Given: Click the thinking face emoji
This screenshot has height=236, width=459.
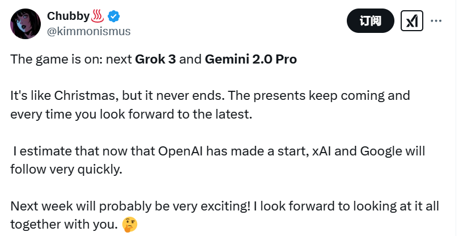Looking at the screenshot, I should [x=130, y=225].
